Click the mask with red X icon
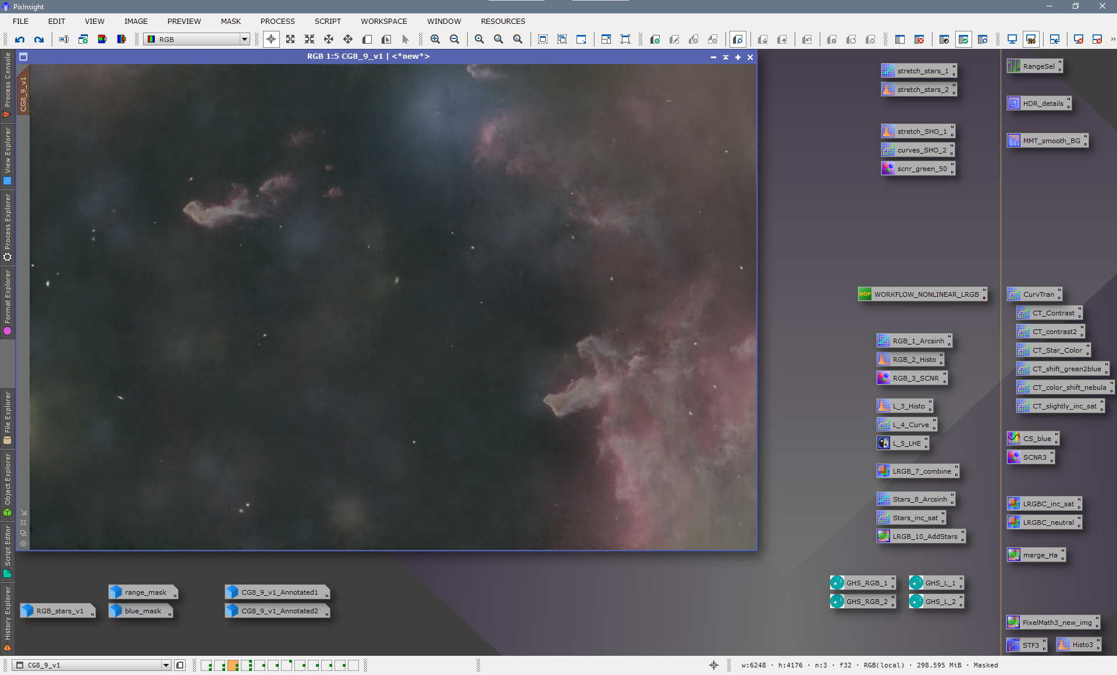This screenshot has width=1117, height=675. click(919, 40)
